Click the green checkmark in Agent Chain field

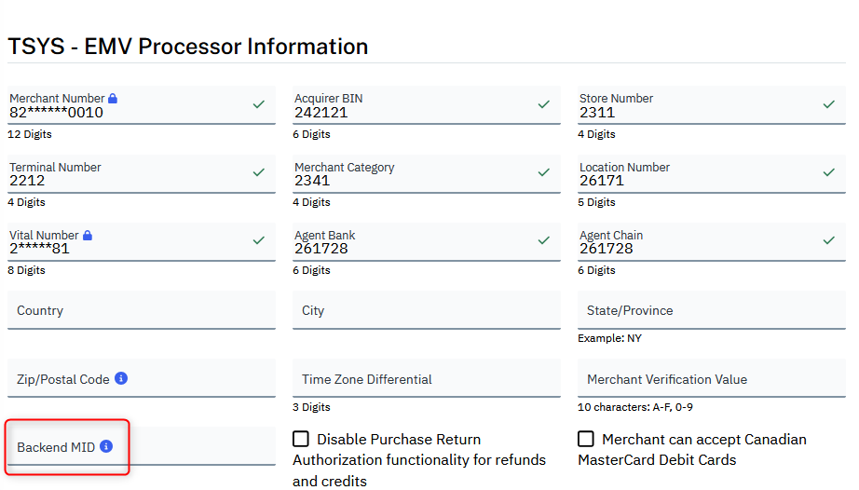tap(828, 240)
